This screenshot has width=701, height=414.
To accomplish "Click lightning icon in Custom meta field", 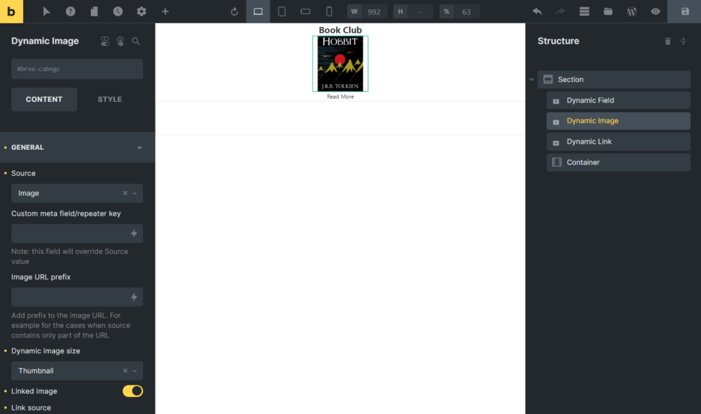I will click(133, 233).
